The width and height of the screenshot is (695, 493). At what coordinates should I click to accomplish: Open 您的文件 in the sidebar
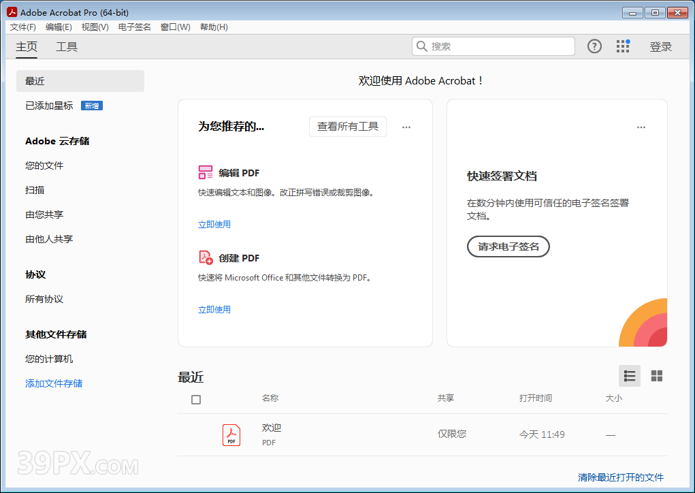point(44,165)
